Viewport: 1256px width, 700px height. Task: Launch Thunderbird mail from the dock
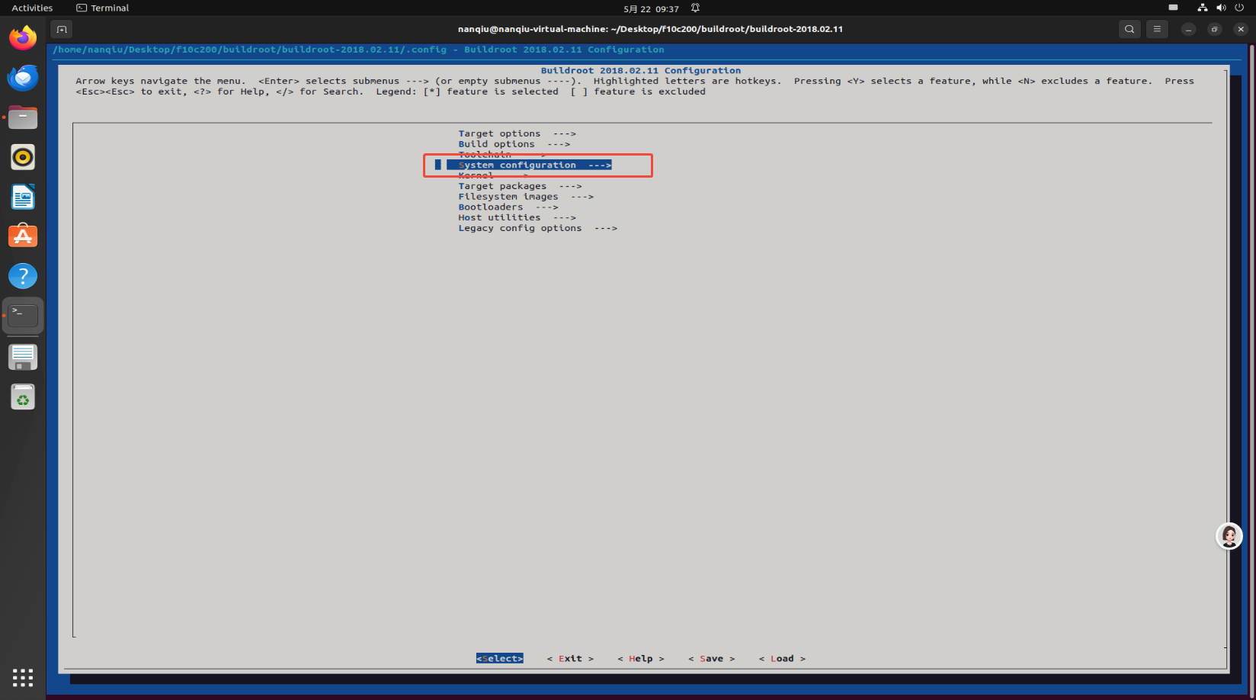23,77
